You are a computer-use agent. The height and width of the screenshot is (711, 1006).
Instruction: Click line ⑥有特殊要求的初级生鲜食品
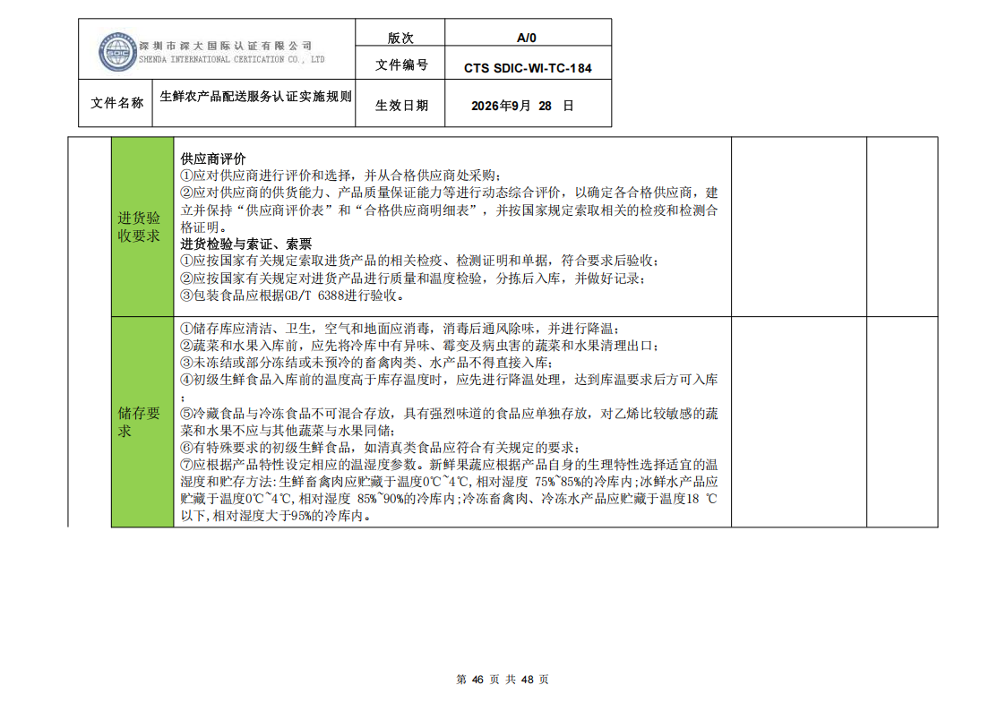click(381, 448)
